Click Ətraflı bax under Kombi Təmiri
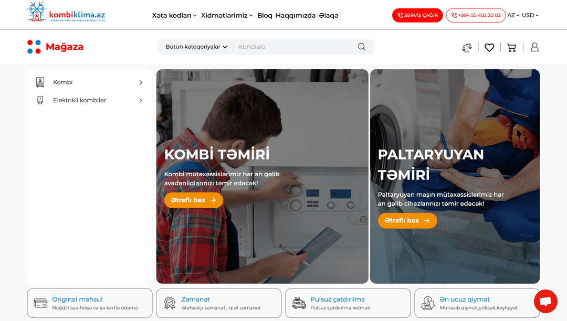 193,200
